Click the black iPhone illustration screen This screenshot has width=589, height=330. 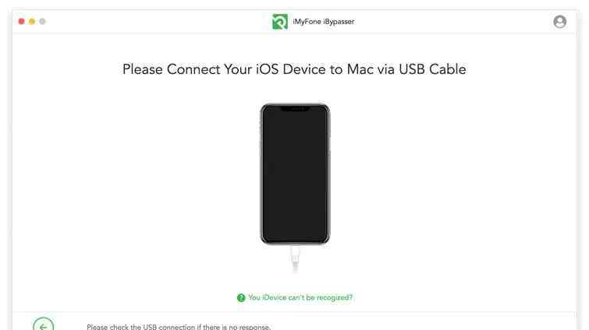[295, 174]
